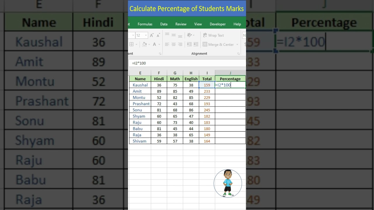Expand the Merge & Center dropdown arrow
The image size is (374, 210).
pyautogui.click(x=237, y=44)
